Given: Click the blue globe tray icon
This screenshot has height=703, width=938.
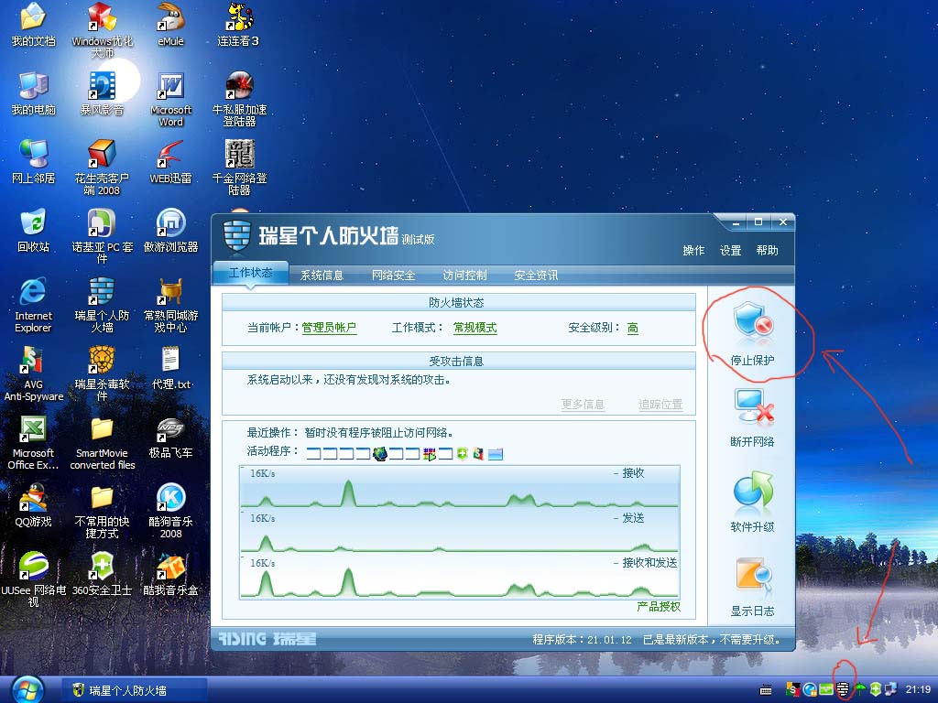Looking at the screenshot, I should tap(810, 690).
